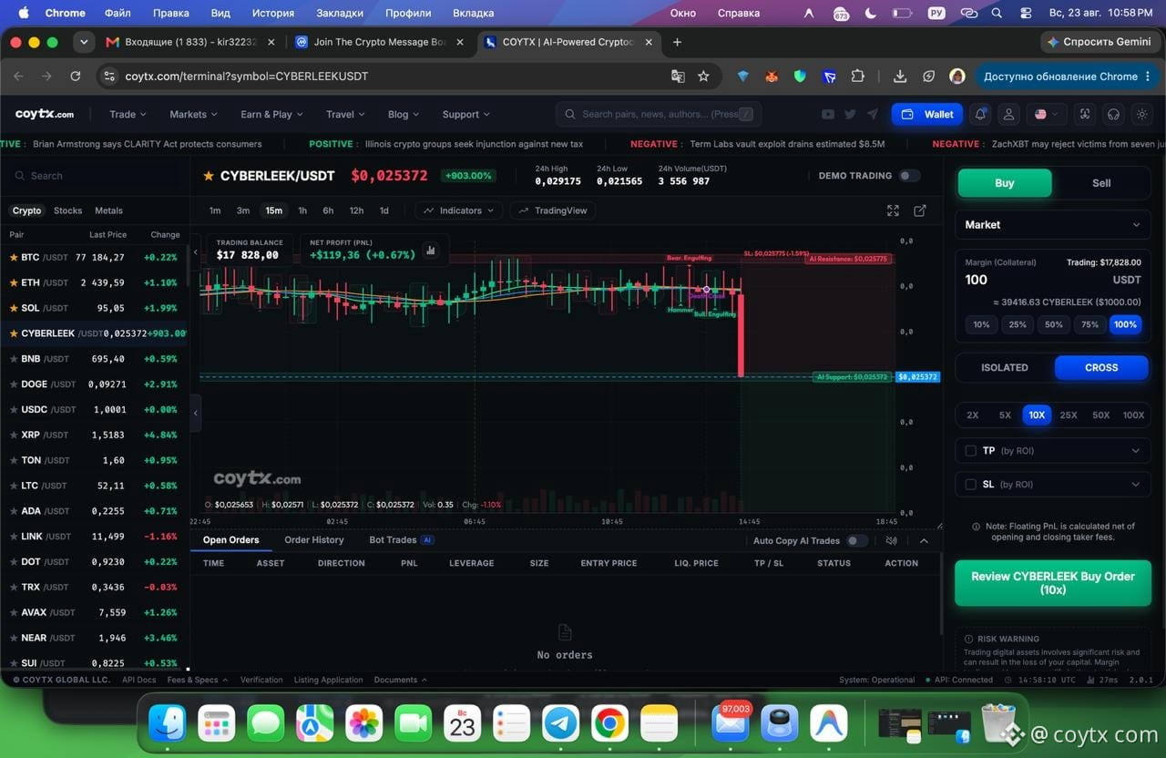Open Finder in the Dock
Screen dimensions: 1166x758
(168, 723)
